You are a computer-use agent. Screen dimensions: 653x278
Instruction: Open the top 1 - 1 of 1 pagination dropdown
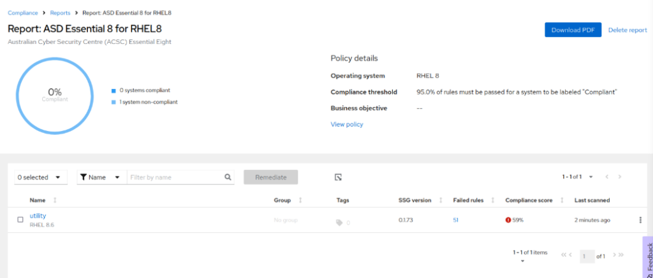tap(577, 177)
